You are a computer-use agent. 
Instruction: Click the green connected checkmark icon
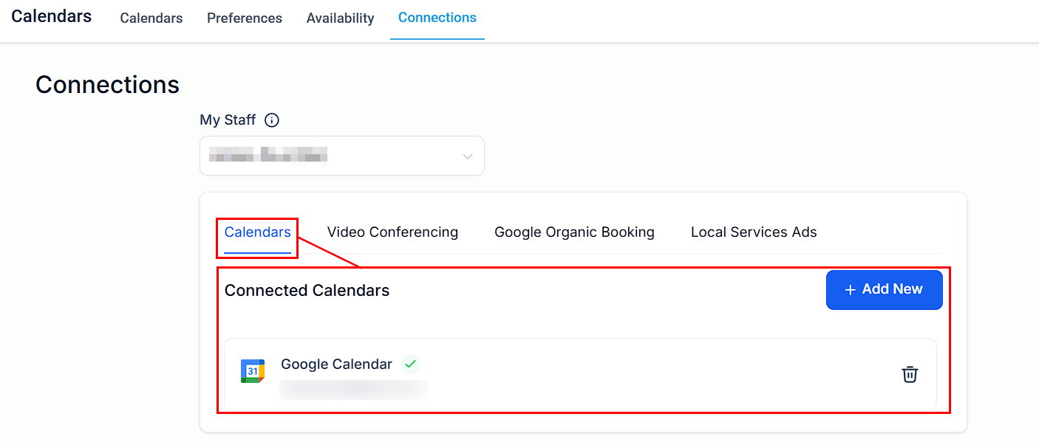(410, 364)
